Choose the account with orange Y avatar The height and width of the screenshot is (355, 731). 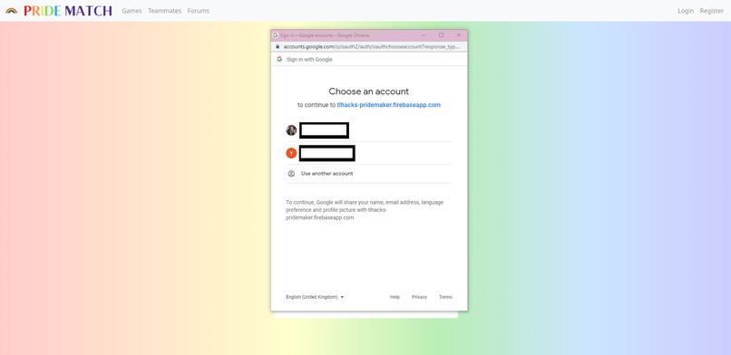(369, 153)
